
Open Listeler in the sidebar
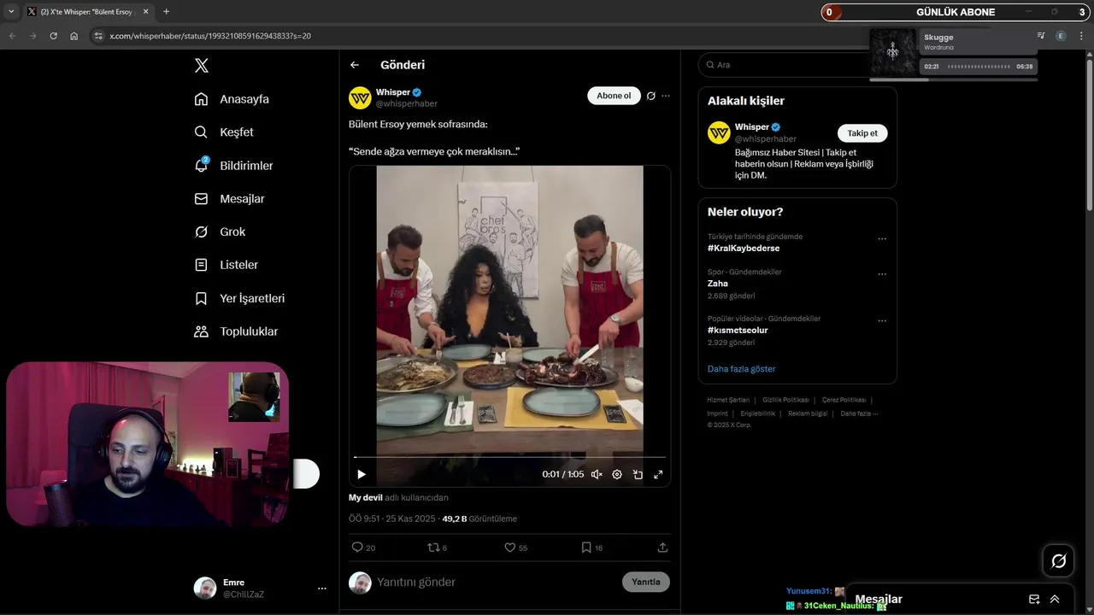[226, 265]
